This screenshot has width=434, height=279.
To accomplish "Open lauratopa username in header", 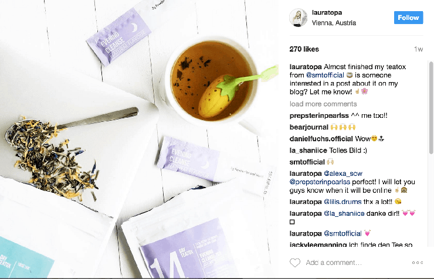I will point(327,12).
